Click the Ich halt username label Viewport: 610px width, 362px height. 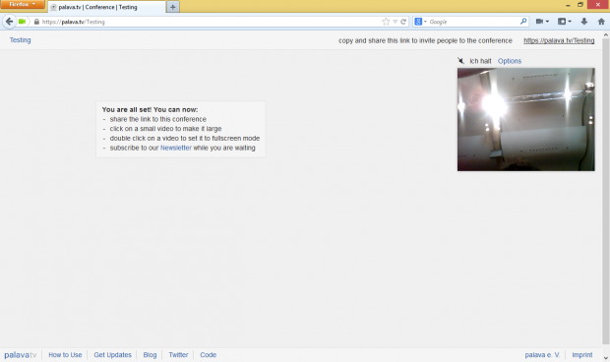click(480, 61)
